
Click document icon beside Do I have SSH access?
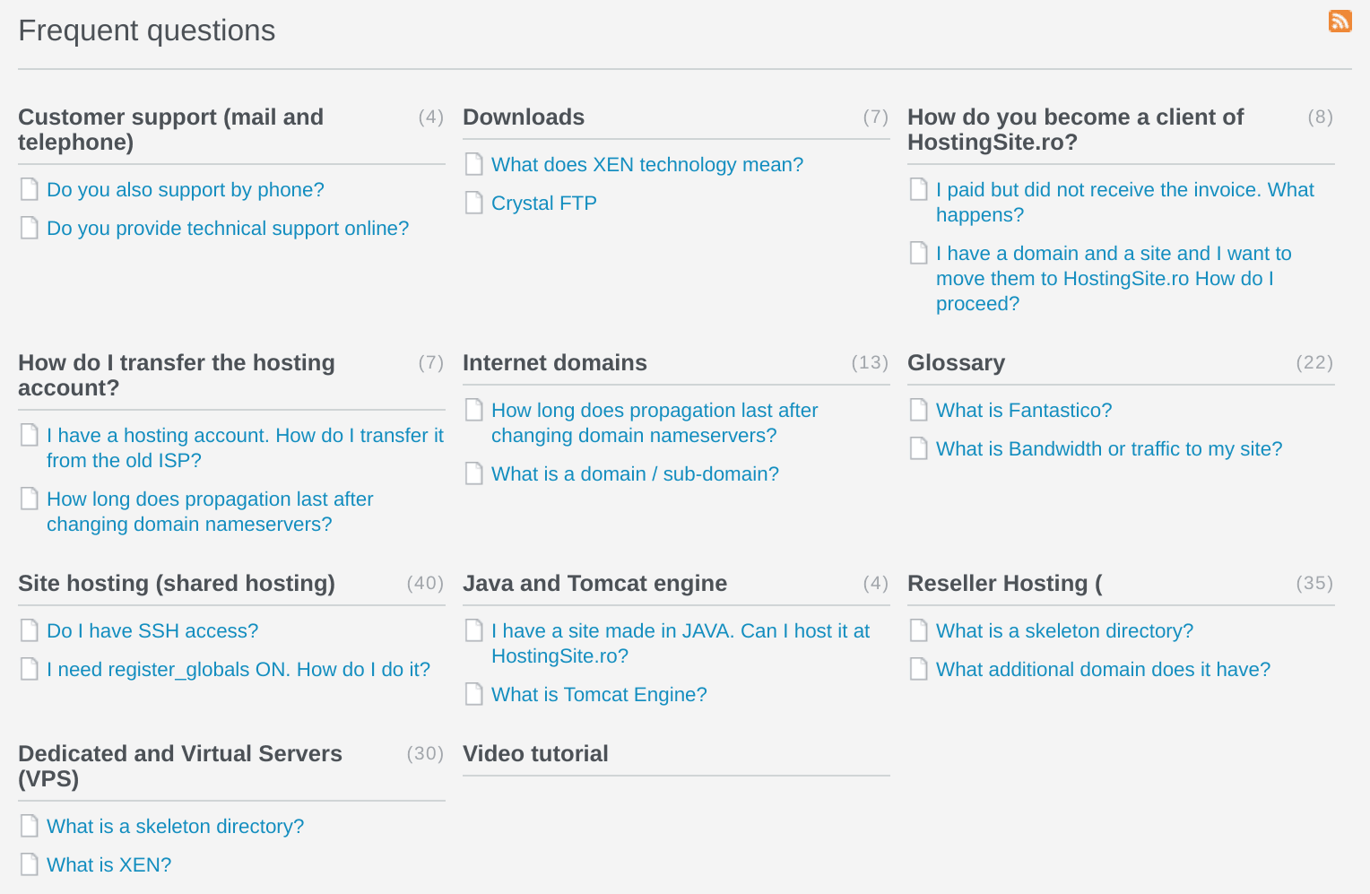(30, 630)
